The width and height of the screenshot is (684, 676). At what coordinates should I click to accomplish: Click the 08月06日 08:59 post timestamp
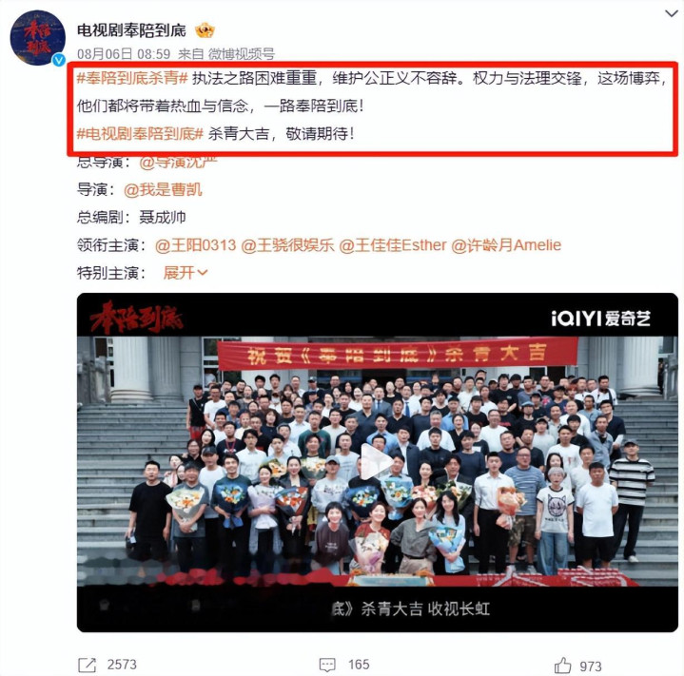[x=124, y=54]
